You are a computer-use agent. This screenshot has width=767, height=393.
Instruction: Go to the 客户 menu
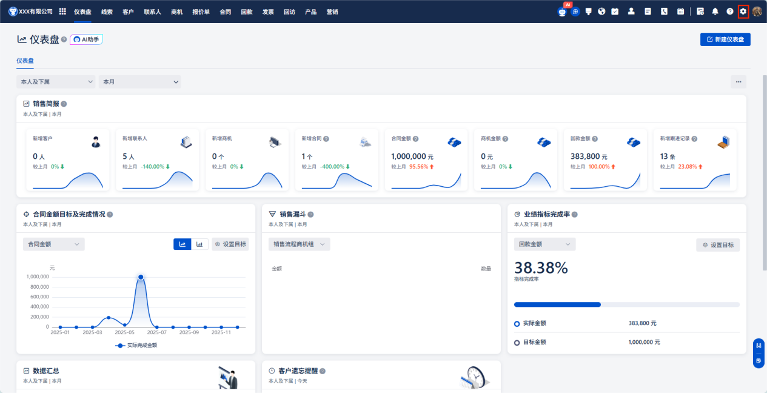click(128, 12)
